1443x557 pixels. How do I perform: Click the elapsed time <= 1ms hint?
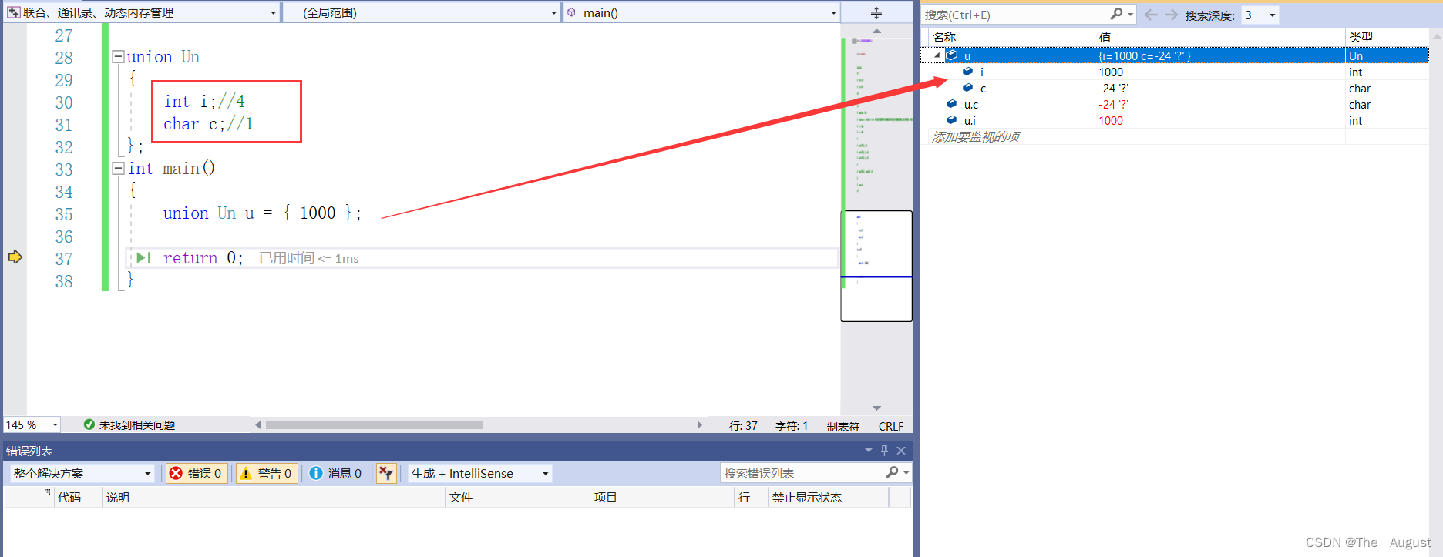[309, 258]
